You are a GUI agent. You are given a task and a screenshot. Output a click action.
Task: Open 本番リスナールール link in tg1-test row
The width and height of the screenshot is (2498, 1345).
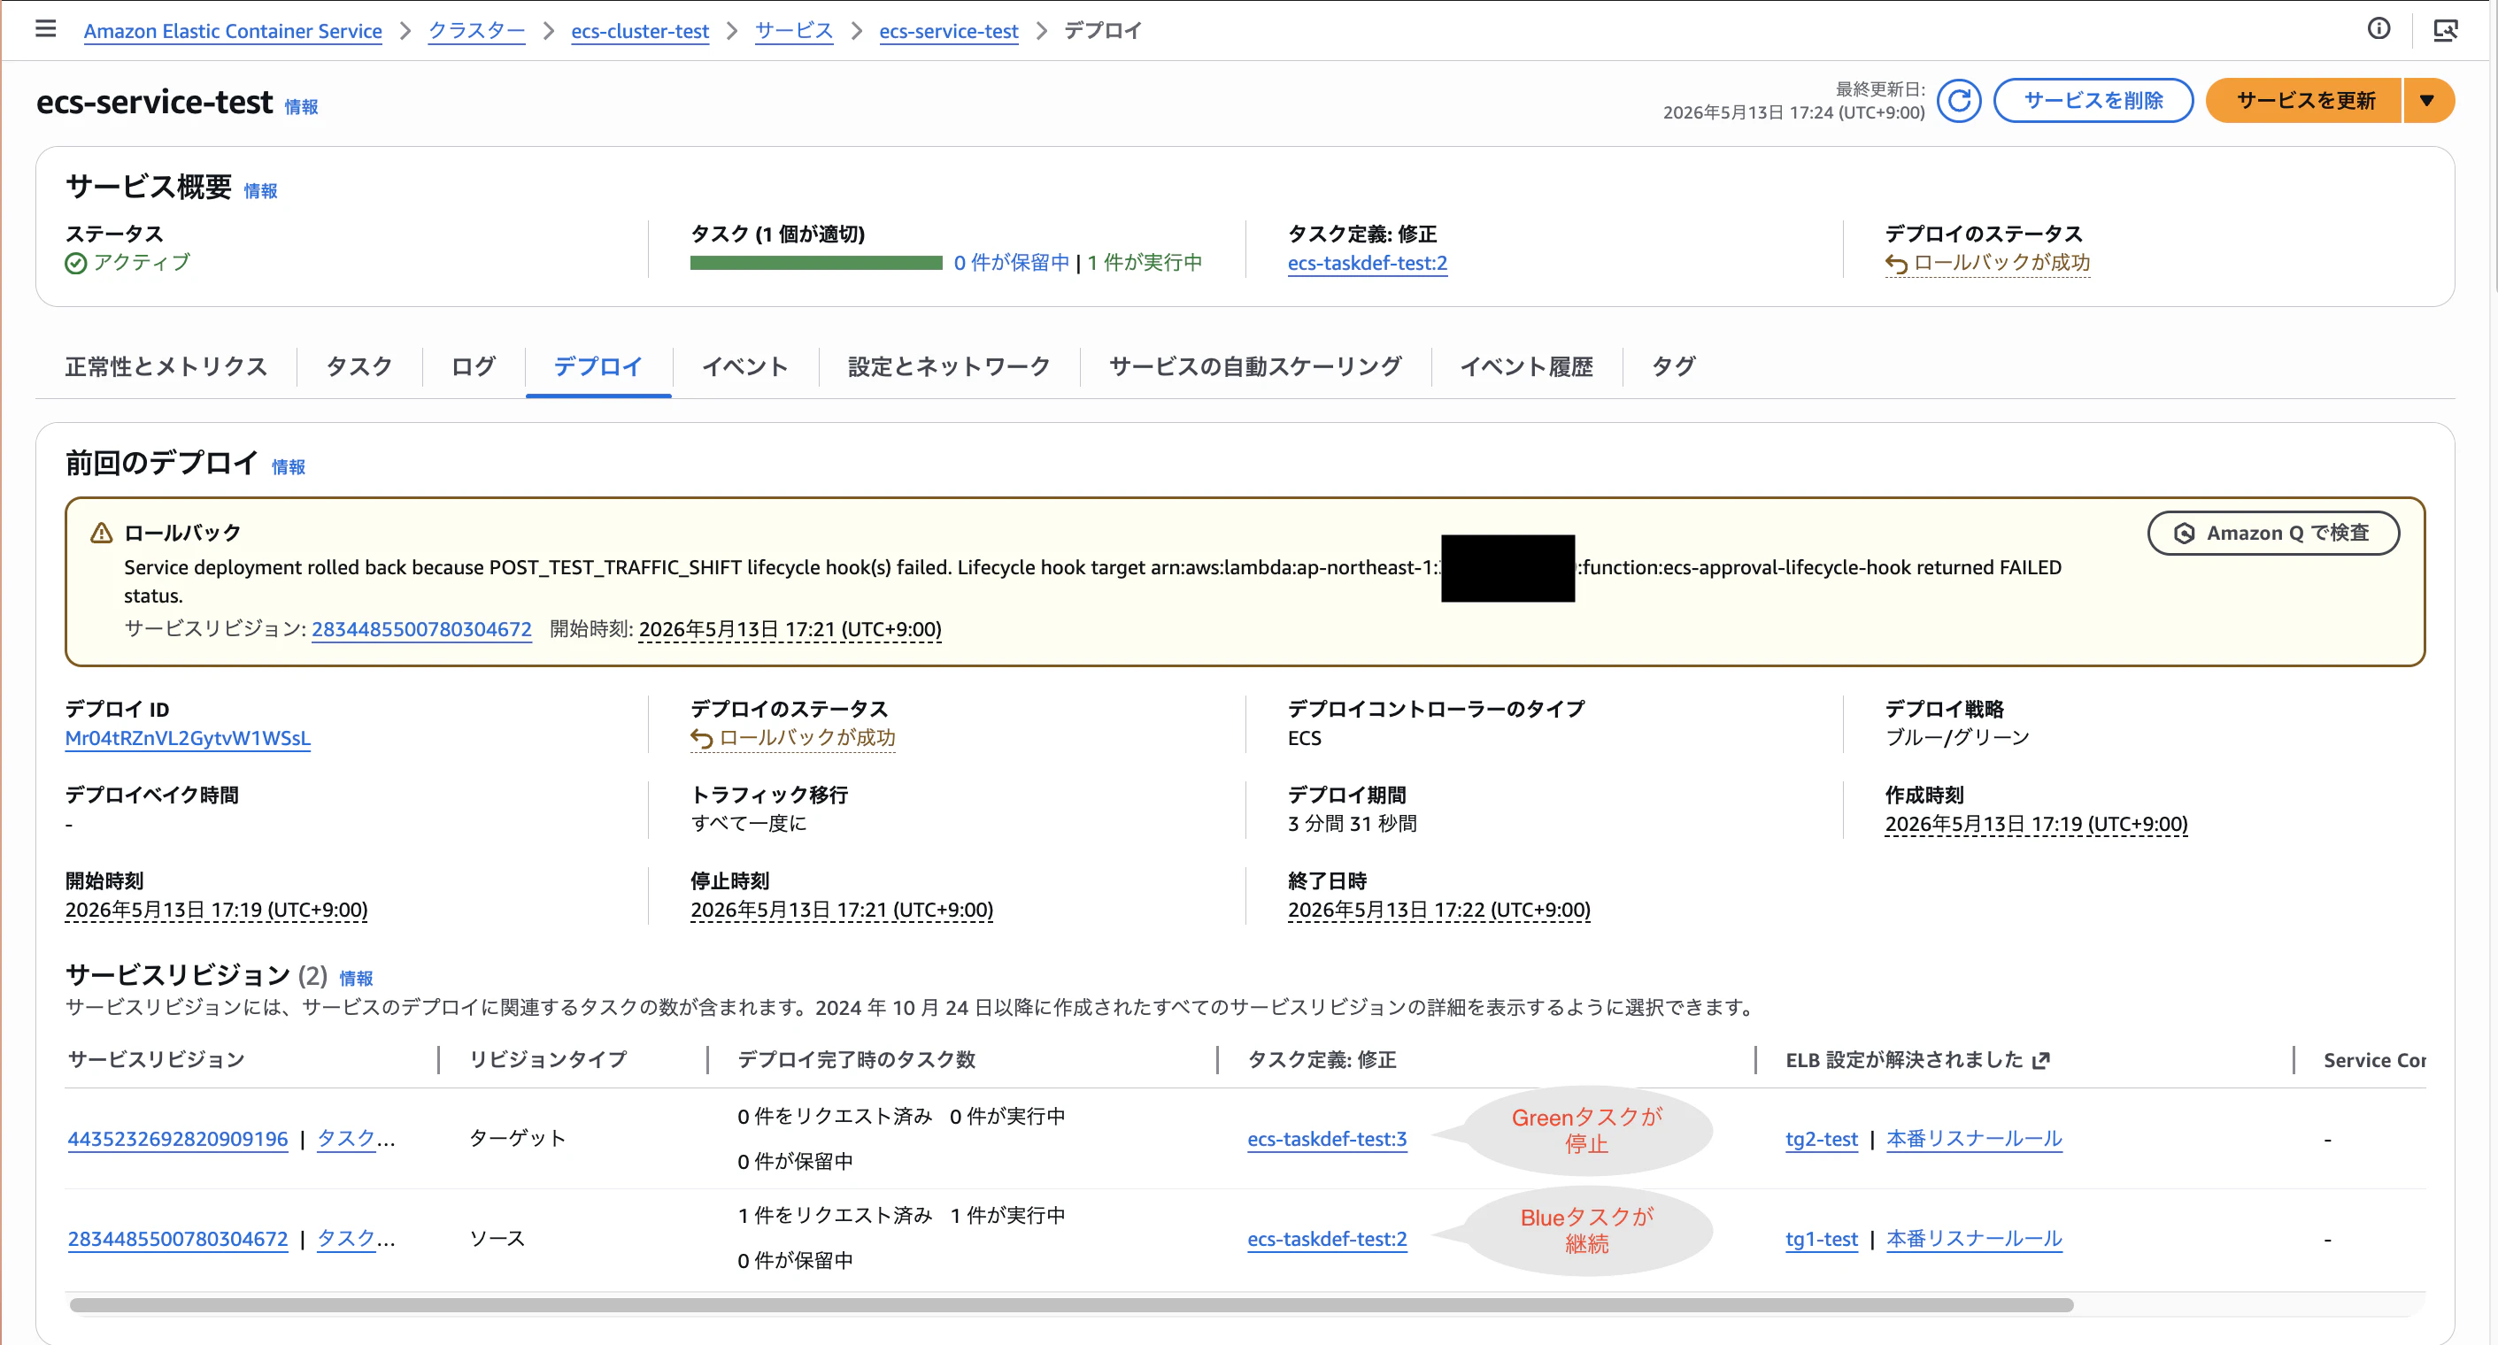[x=1974, y=1238]
